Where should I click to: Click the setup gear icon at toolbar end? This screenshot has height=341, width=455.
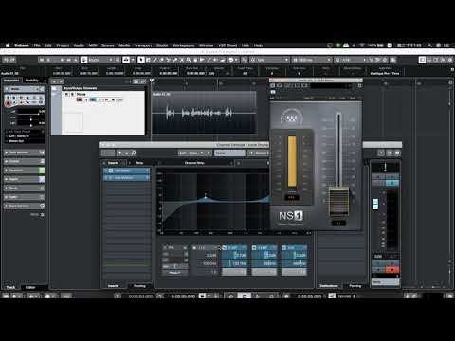[449, 60]
